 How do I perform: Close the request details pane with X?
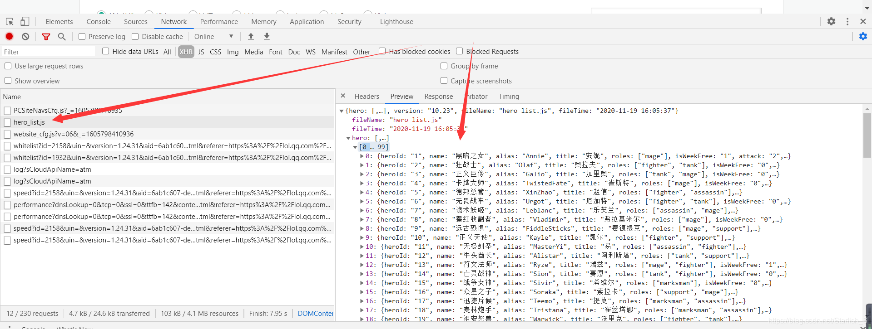tap(343, 96)
